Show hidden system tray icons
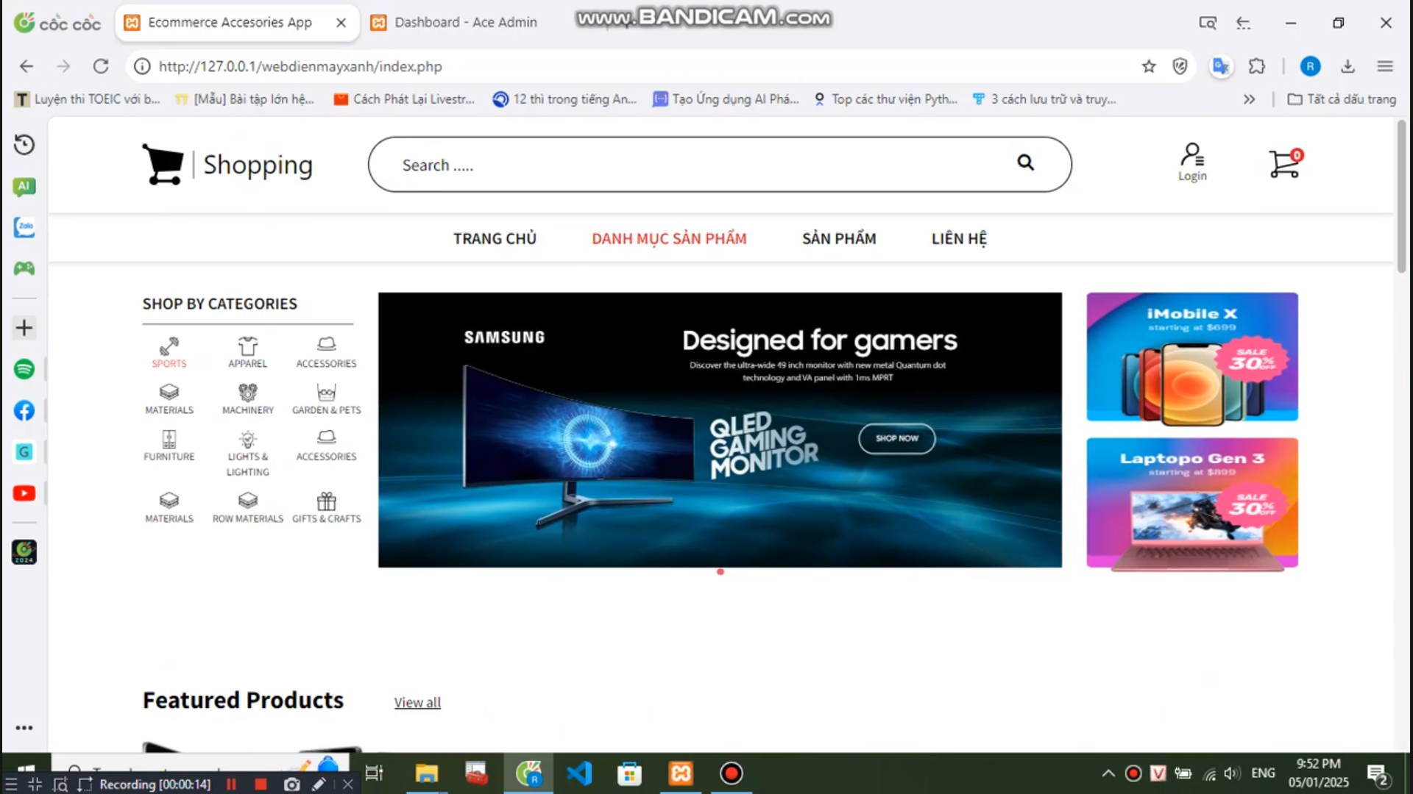 (1108, 773)
